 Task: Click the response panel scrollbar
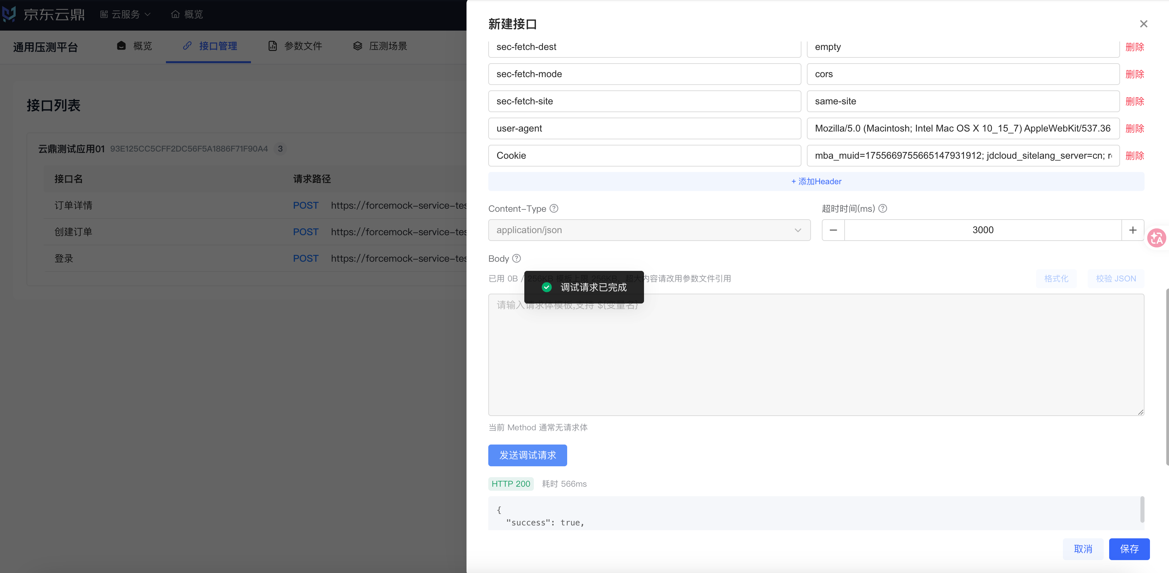1142,509
